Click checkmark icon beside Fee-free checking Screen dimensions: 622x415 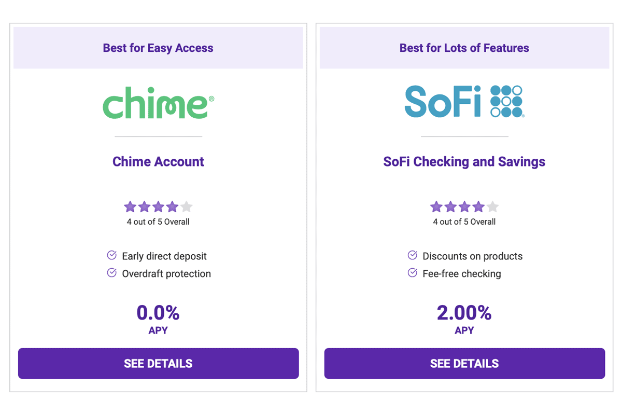(413, 273)
